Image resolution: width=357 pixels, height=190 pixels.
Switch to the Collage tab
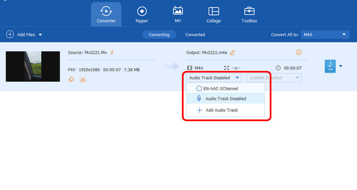coord(214,15)
